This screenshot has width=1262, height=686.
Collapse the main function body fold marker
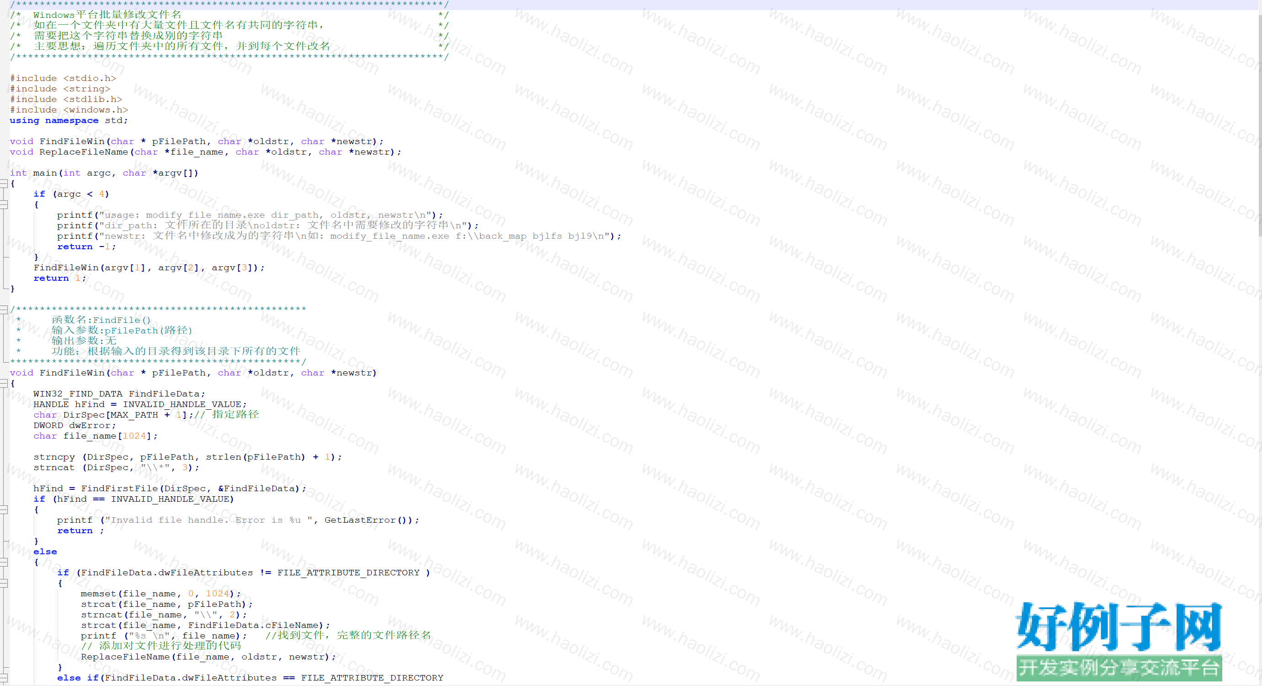coord(4,184)
